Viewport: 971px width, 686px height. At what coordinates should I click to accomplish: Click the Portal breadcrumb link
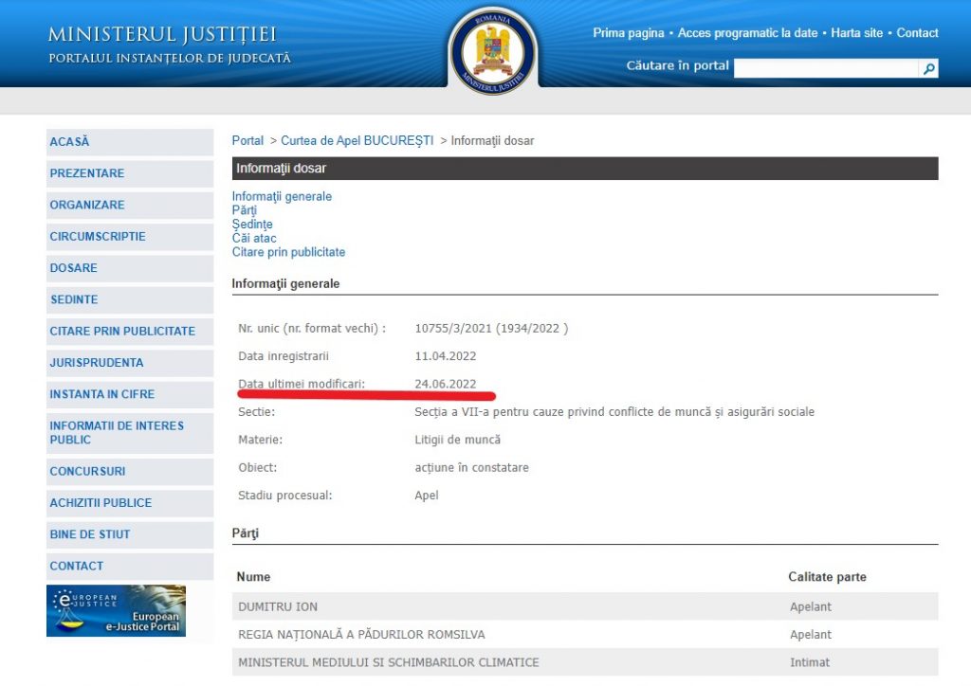click(247, 141)
